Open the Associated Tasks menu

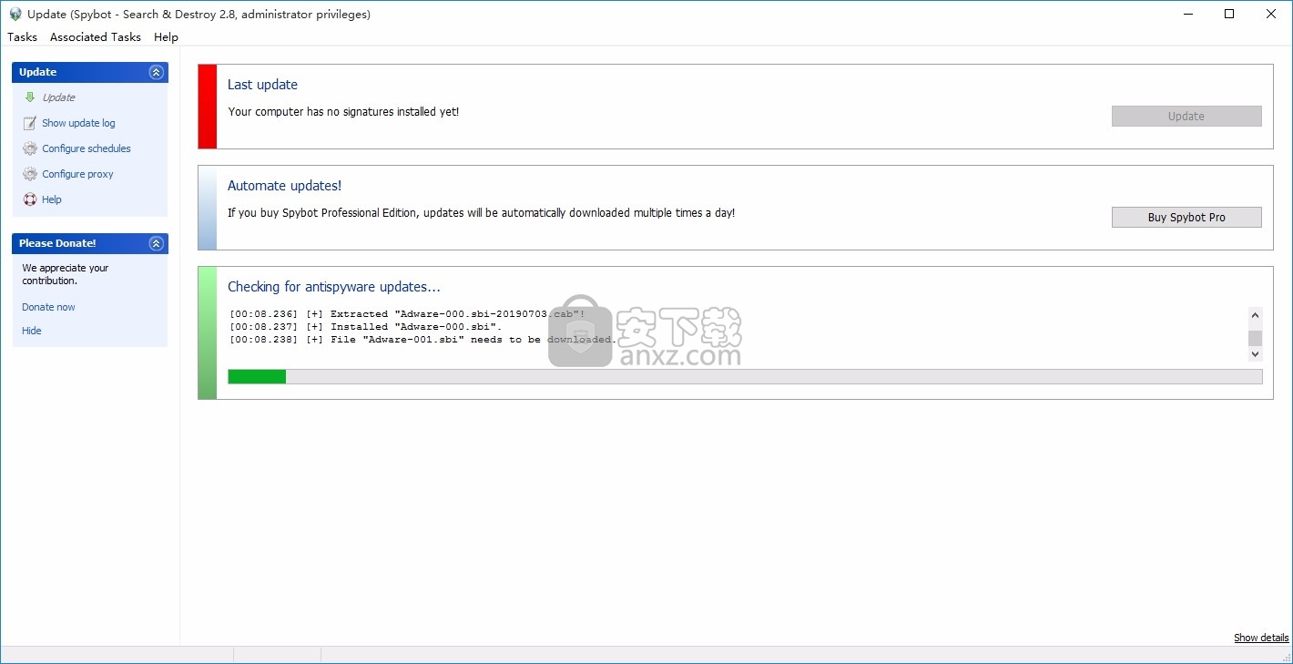click(x=96, y=37)
